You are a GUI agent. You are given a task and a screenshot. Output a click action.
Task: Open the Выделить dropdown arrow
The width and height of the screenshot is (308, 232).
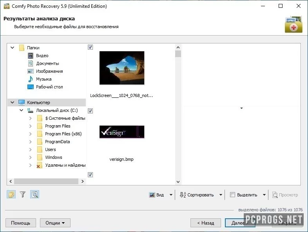264,195
